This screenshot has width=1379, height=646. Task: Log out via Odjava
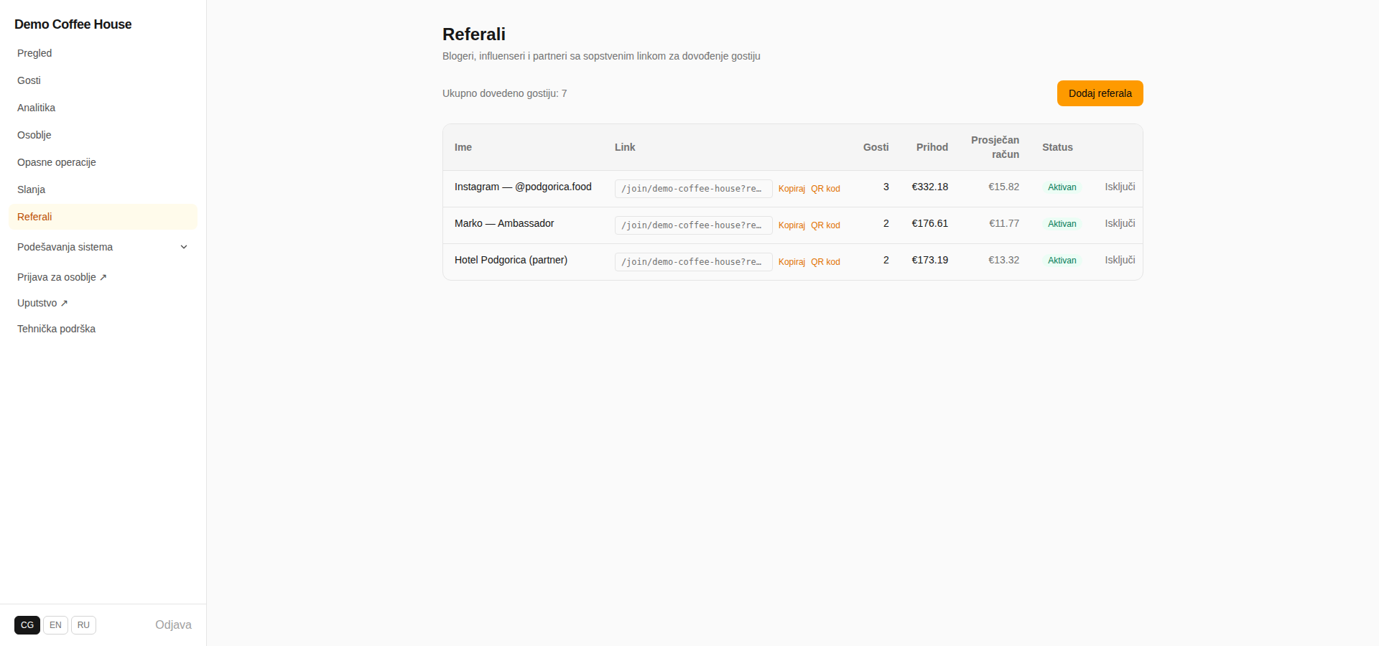coord(173,625)
